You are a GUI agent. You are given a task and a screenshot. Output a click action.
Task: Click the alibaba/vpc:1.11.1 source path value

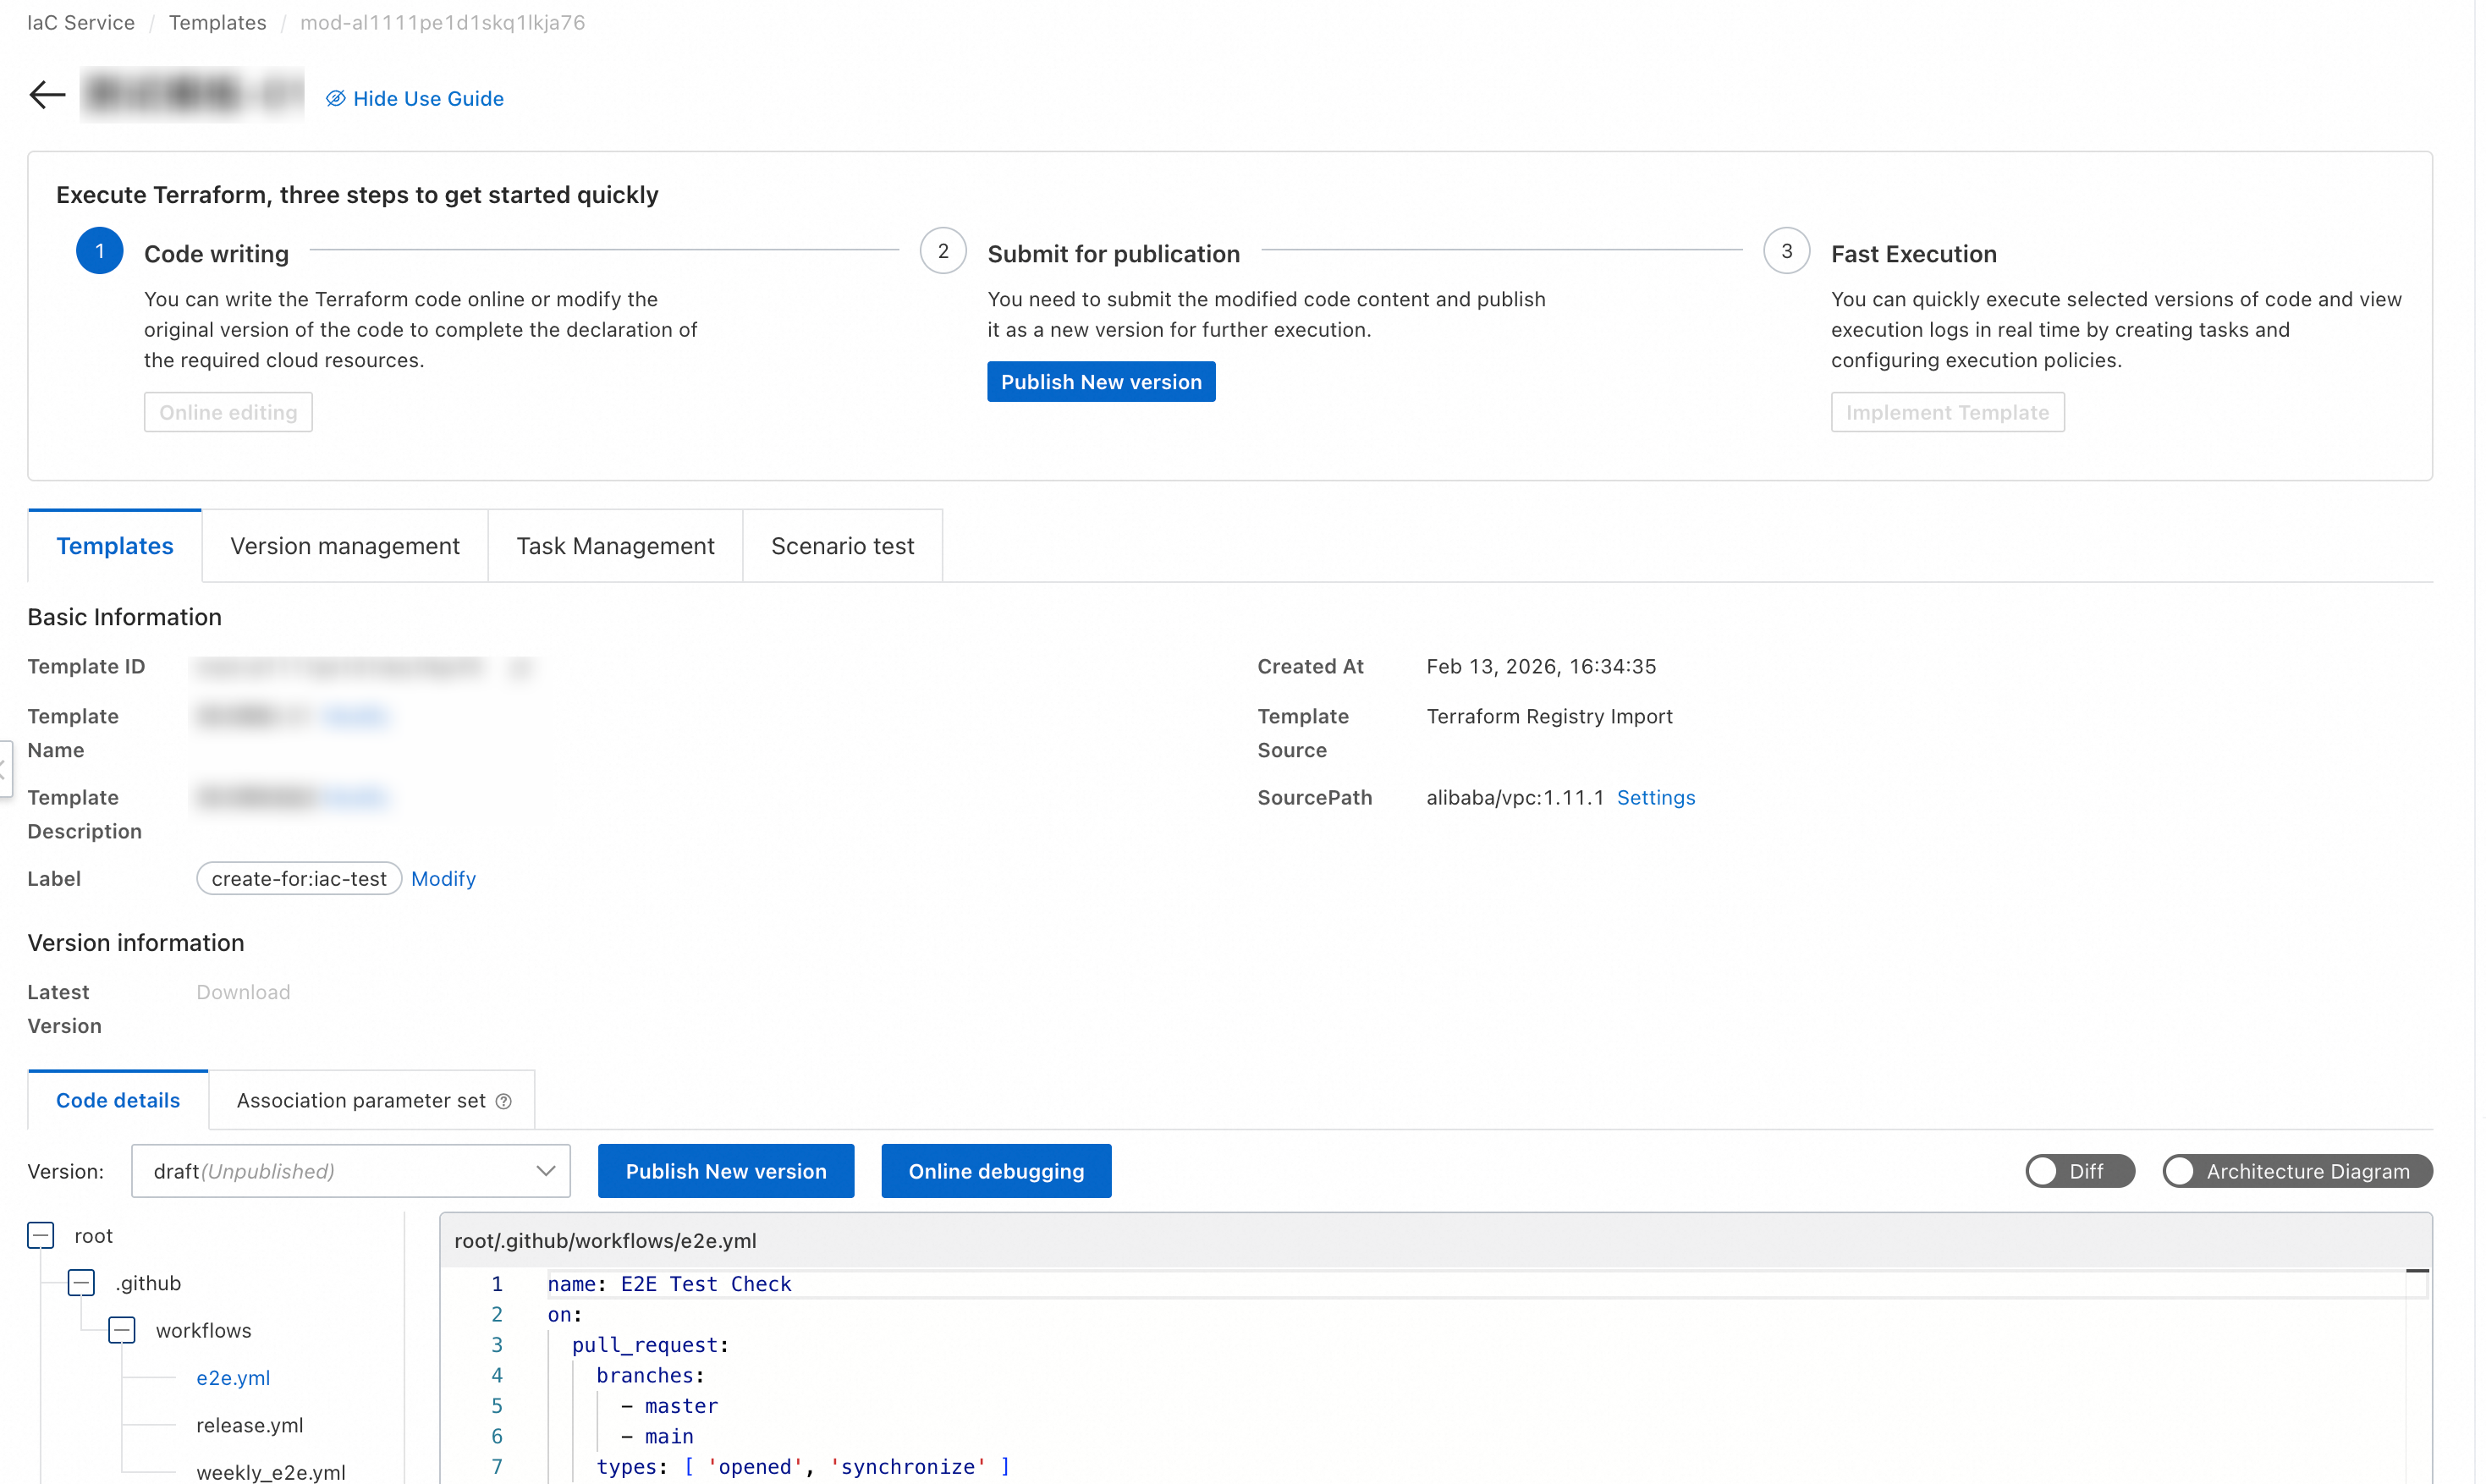pos(1514,797)
